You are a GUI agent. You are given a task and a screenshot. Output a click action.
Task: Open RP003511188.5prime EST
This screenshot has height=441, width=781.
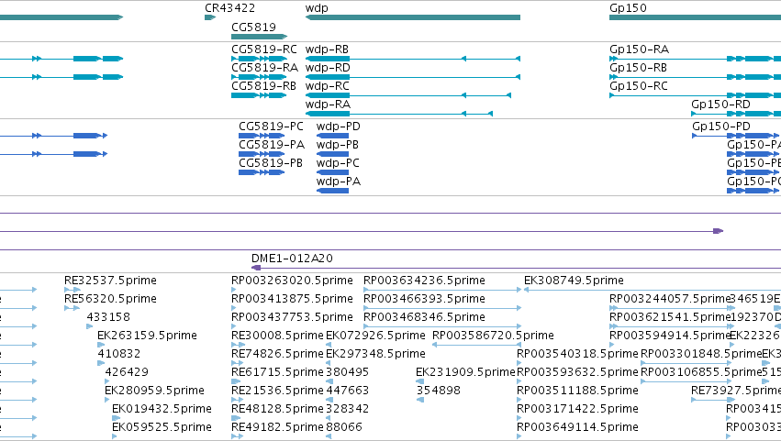tap(519, 400)
